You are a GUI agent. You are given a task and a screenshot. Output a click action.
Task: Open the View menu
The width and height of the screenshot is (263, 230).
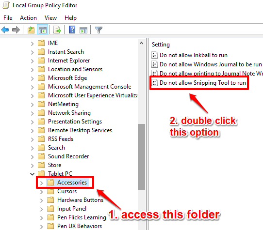point(50,18)
